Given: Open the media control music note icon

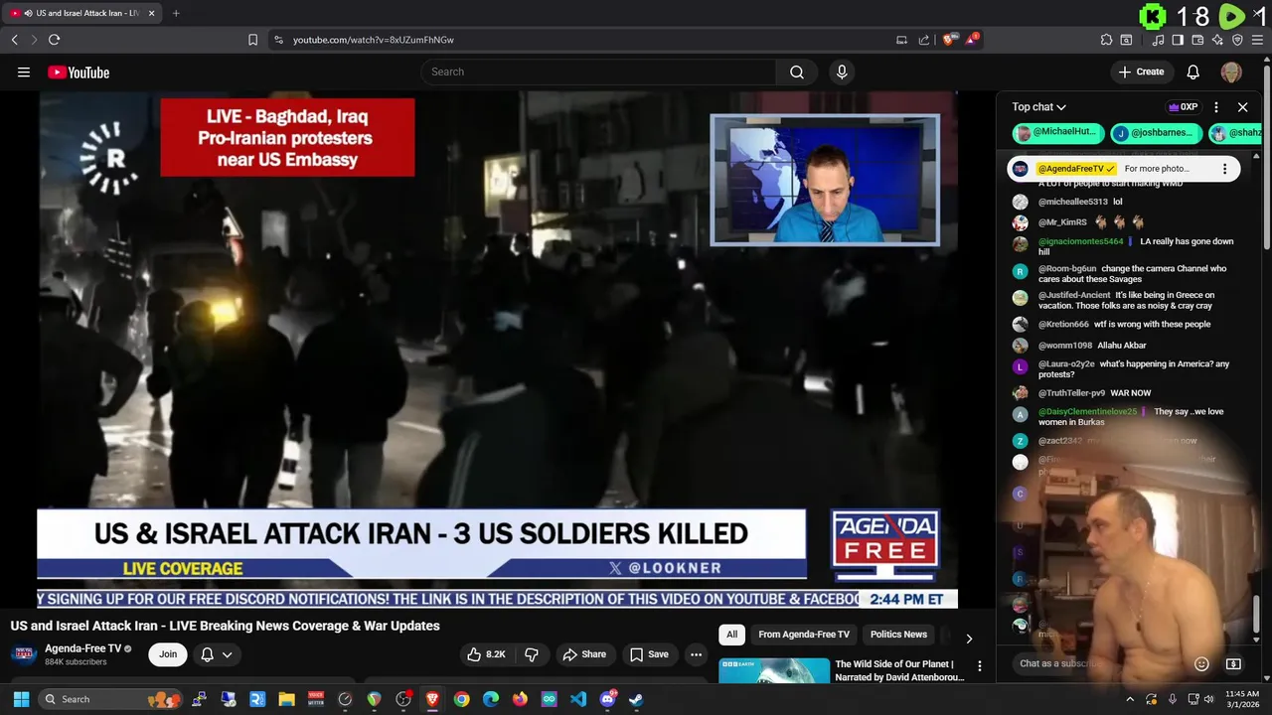Looking at the screenshot, I should click(x=1158, y=40).
